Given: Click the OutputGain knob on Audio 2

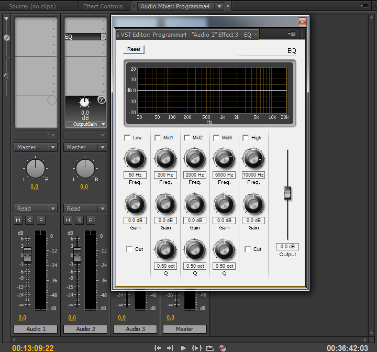Looking at the screenshot, I should [x=84, y=103].
